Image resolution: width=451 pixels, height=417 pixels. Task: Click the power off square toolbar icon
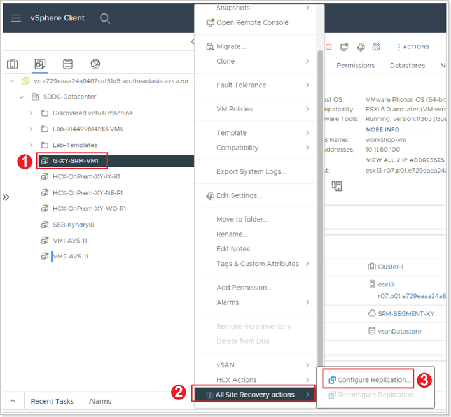point(329,47)
